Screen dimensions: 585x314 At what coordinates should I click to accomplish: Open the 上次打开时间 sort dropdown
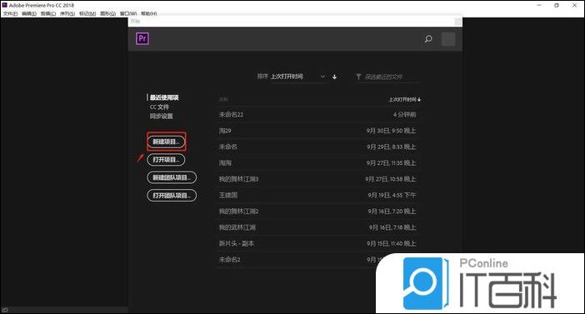[x=297, y=77]
